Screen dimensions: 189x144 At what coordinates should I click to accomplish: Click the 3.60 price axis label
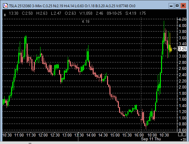point(182,38)
